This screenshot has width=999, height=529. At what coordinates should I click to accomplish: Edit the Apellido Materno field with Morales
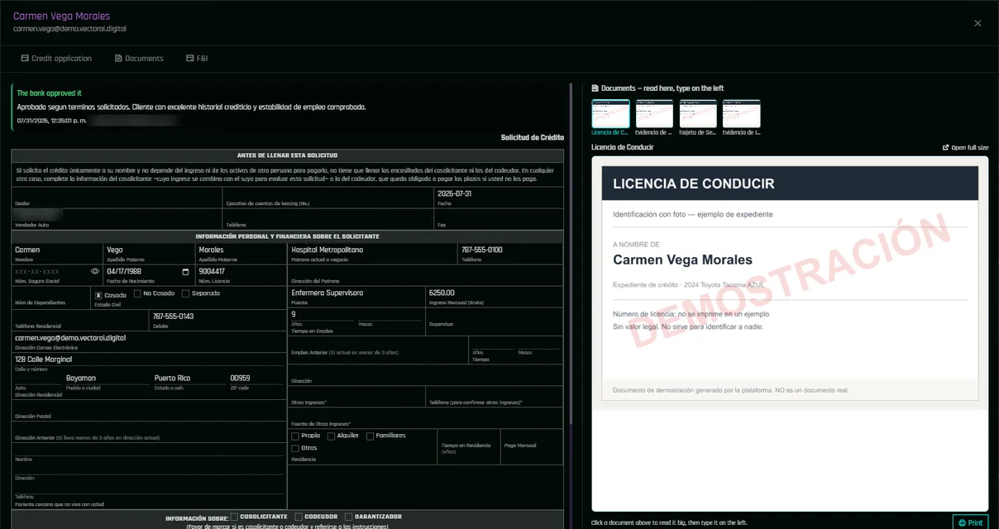241,250
